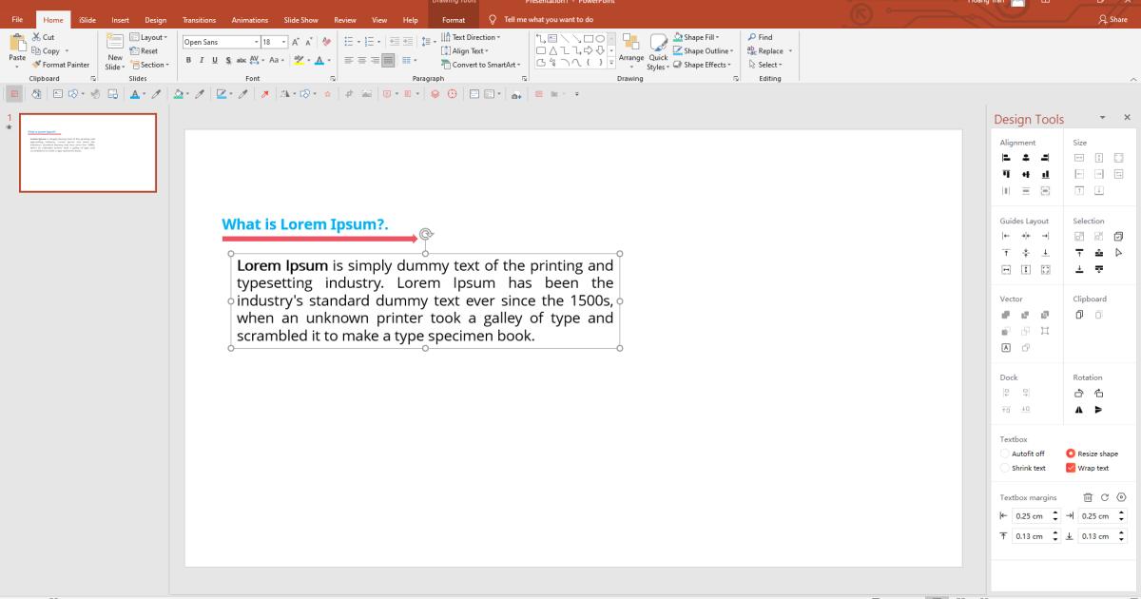Click Align Left in the Alignment panel
The height and width of the screenshot is (599, 1141).
coord(1005,157)
